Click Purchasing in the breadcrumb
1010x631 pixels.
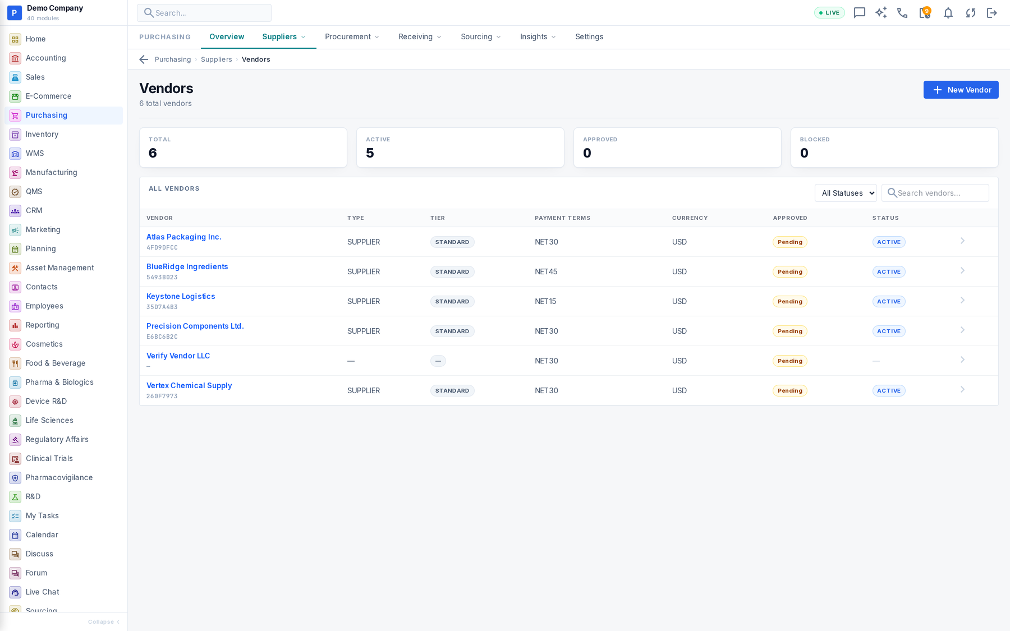point(173,59)
